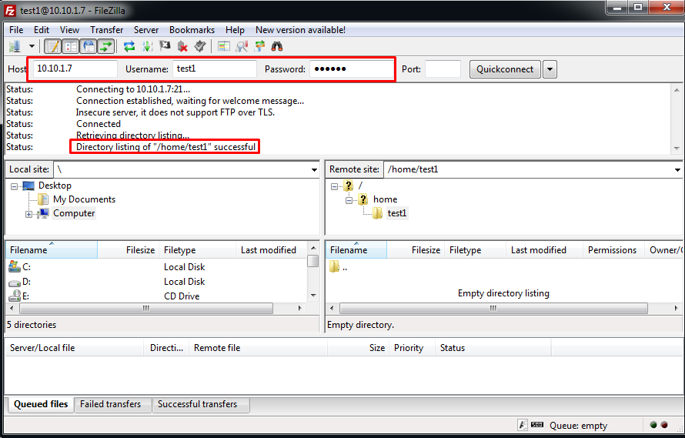Viewport: 685px width, 438px height.
Task: Click message log scroll up arrow
Action: 677,89
